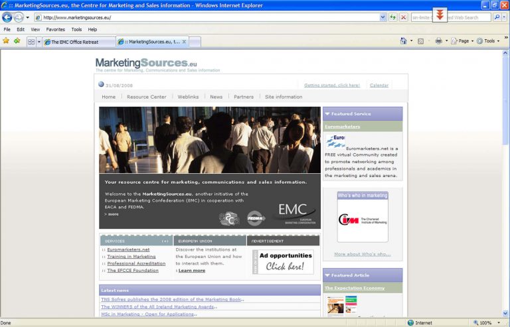The height and width of the screenshot is (327, 510).
Task: Open the Print options dropdown arrow
Action: [446, 41]
